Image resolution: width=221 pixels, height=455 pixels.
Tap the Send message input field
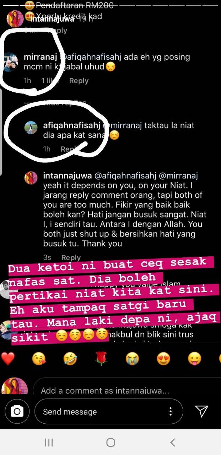(109, 412)
